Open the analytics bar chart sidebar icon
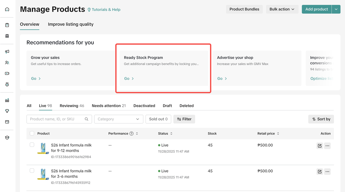This screenshot has width=345, height=192. point(7,100)
